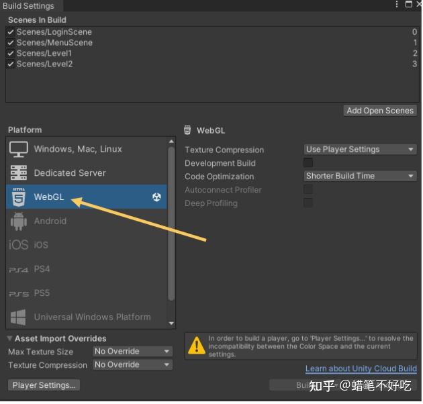
Task: Select the iOS platform icon
Action: tap(19, 246)
